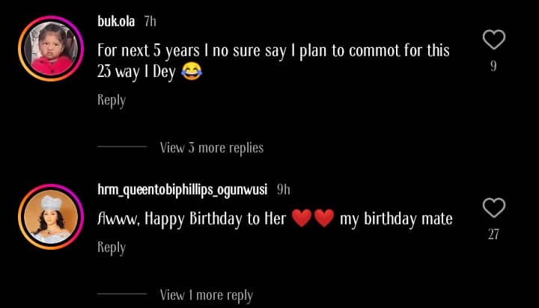Select the 'For next 5 years' comment text
The width and height of the screenshot is (539, 308).
pyautogui.click(x=273, y=61)
